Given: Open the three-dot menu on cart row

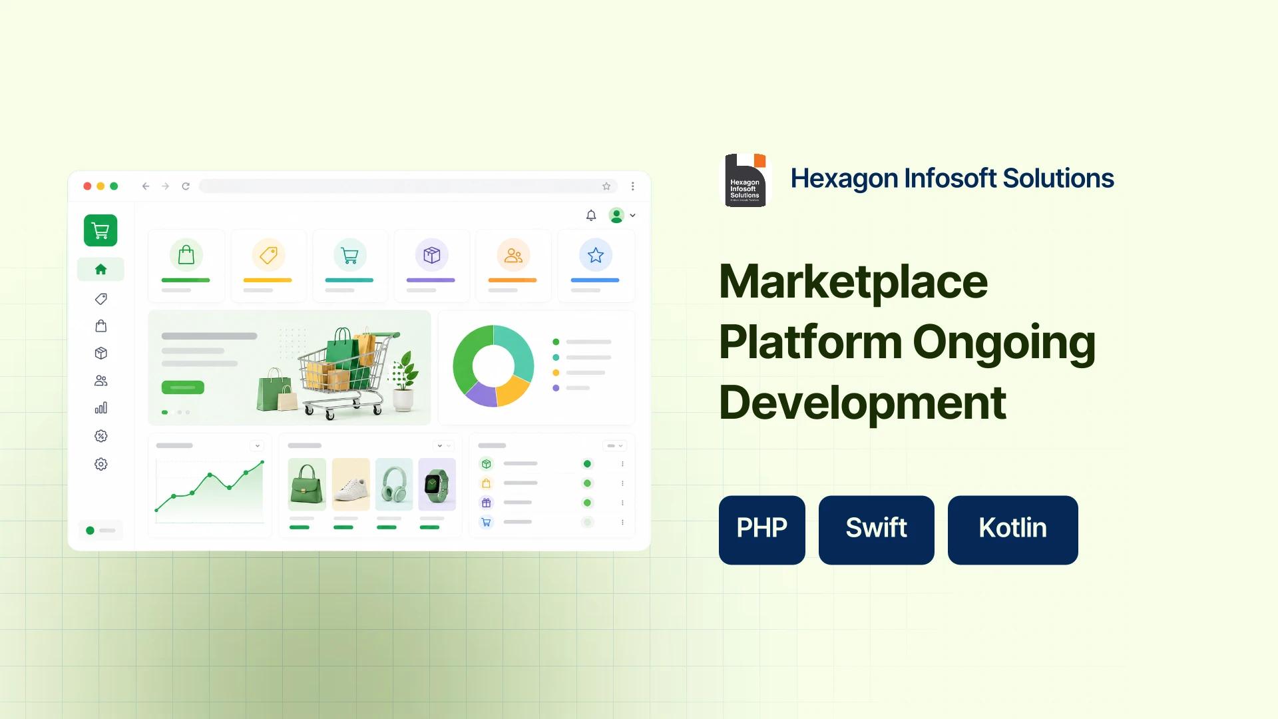Looking at the screenshot, I should click(622, 522).
